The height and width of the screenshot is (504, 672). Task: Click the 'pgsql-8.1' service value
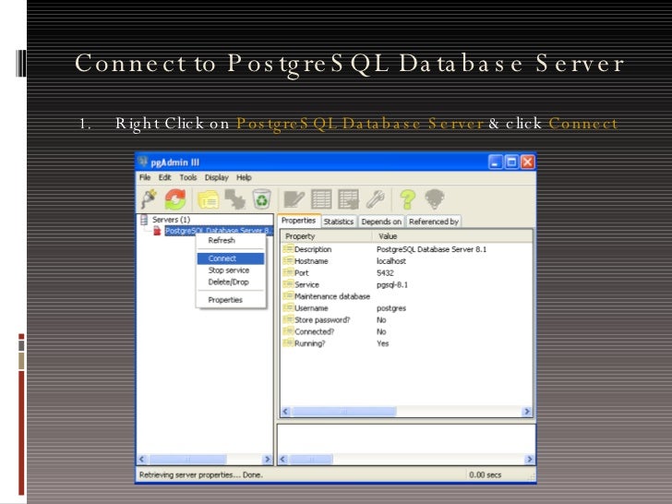[x=392, y=284]
